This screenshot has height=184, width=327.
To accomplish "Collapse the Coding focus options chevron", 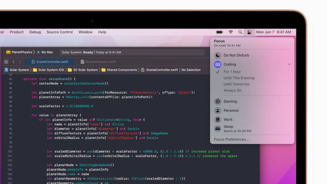I will 289,64.
